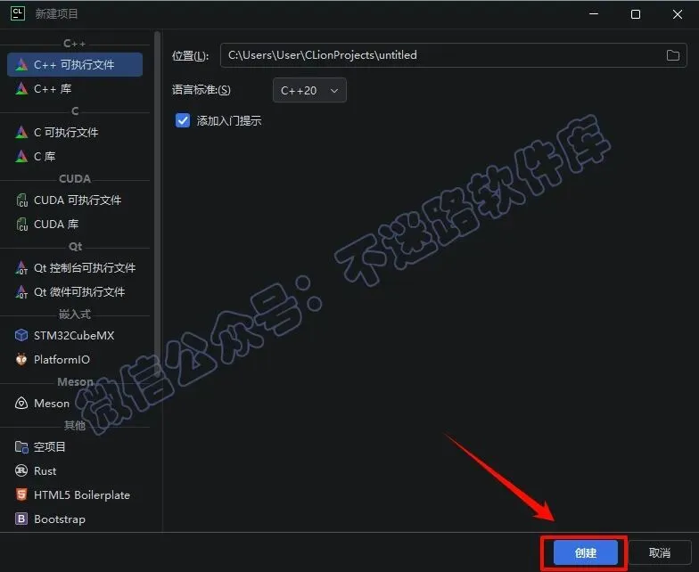Click the Bootstrap B icon
Image resolution: width=699 pixels, height=572 pixels.
(21, 519)
